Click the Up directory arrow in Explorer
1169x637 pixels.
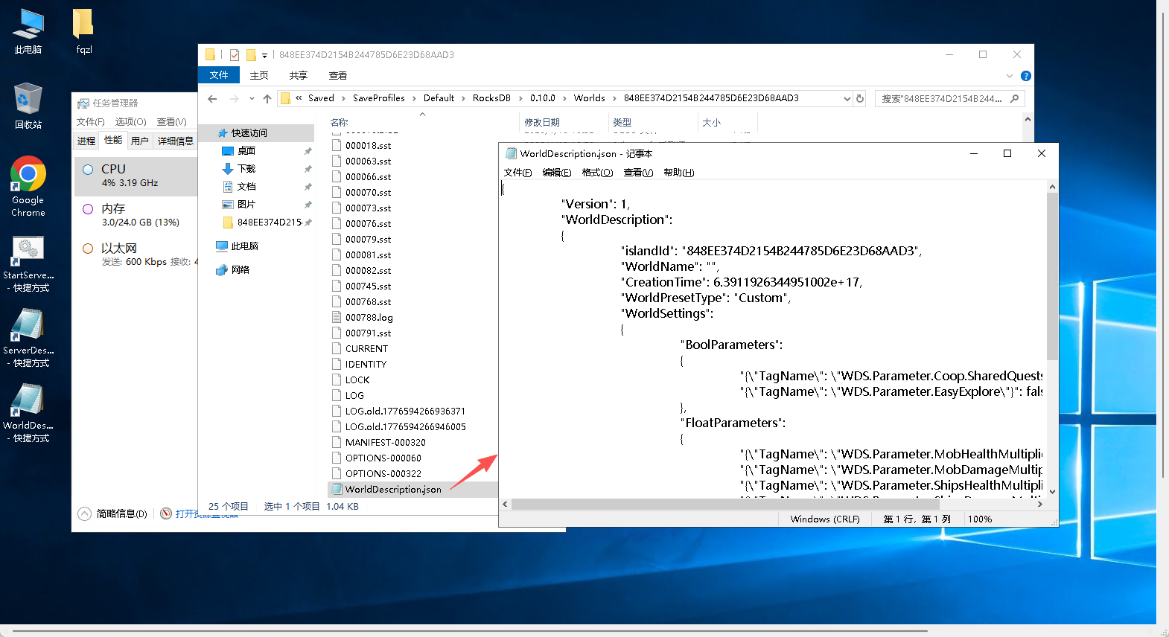(267, 98)
